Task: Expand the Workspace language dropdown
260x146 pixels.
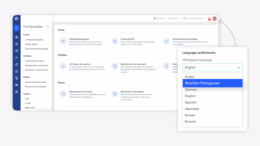Action: pyautogui.click(x=212, y=67)
